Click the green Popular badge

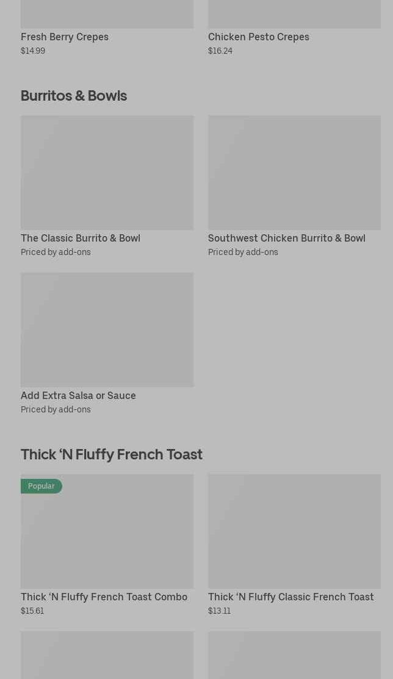click(x=41, y=486)
